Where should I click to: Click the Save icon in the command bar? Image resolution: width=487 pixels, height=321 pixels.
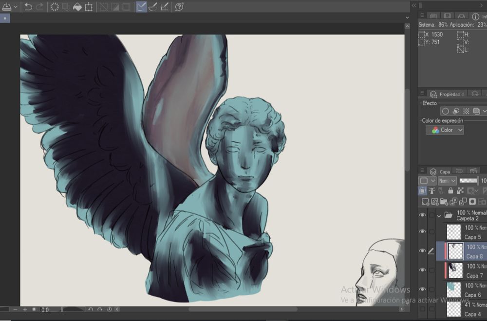tap(6, 7)
